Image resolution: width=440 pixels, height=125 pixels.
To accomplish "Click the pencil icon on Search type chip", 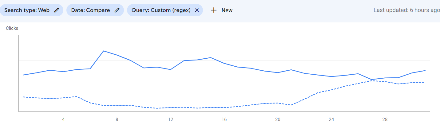I will pos(56,10).
